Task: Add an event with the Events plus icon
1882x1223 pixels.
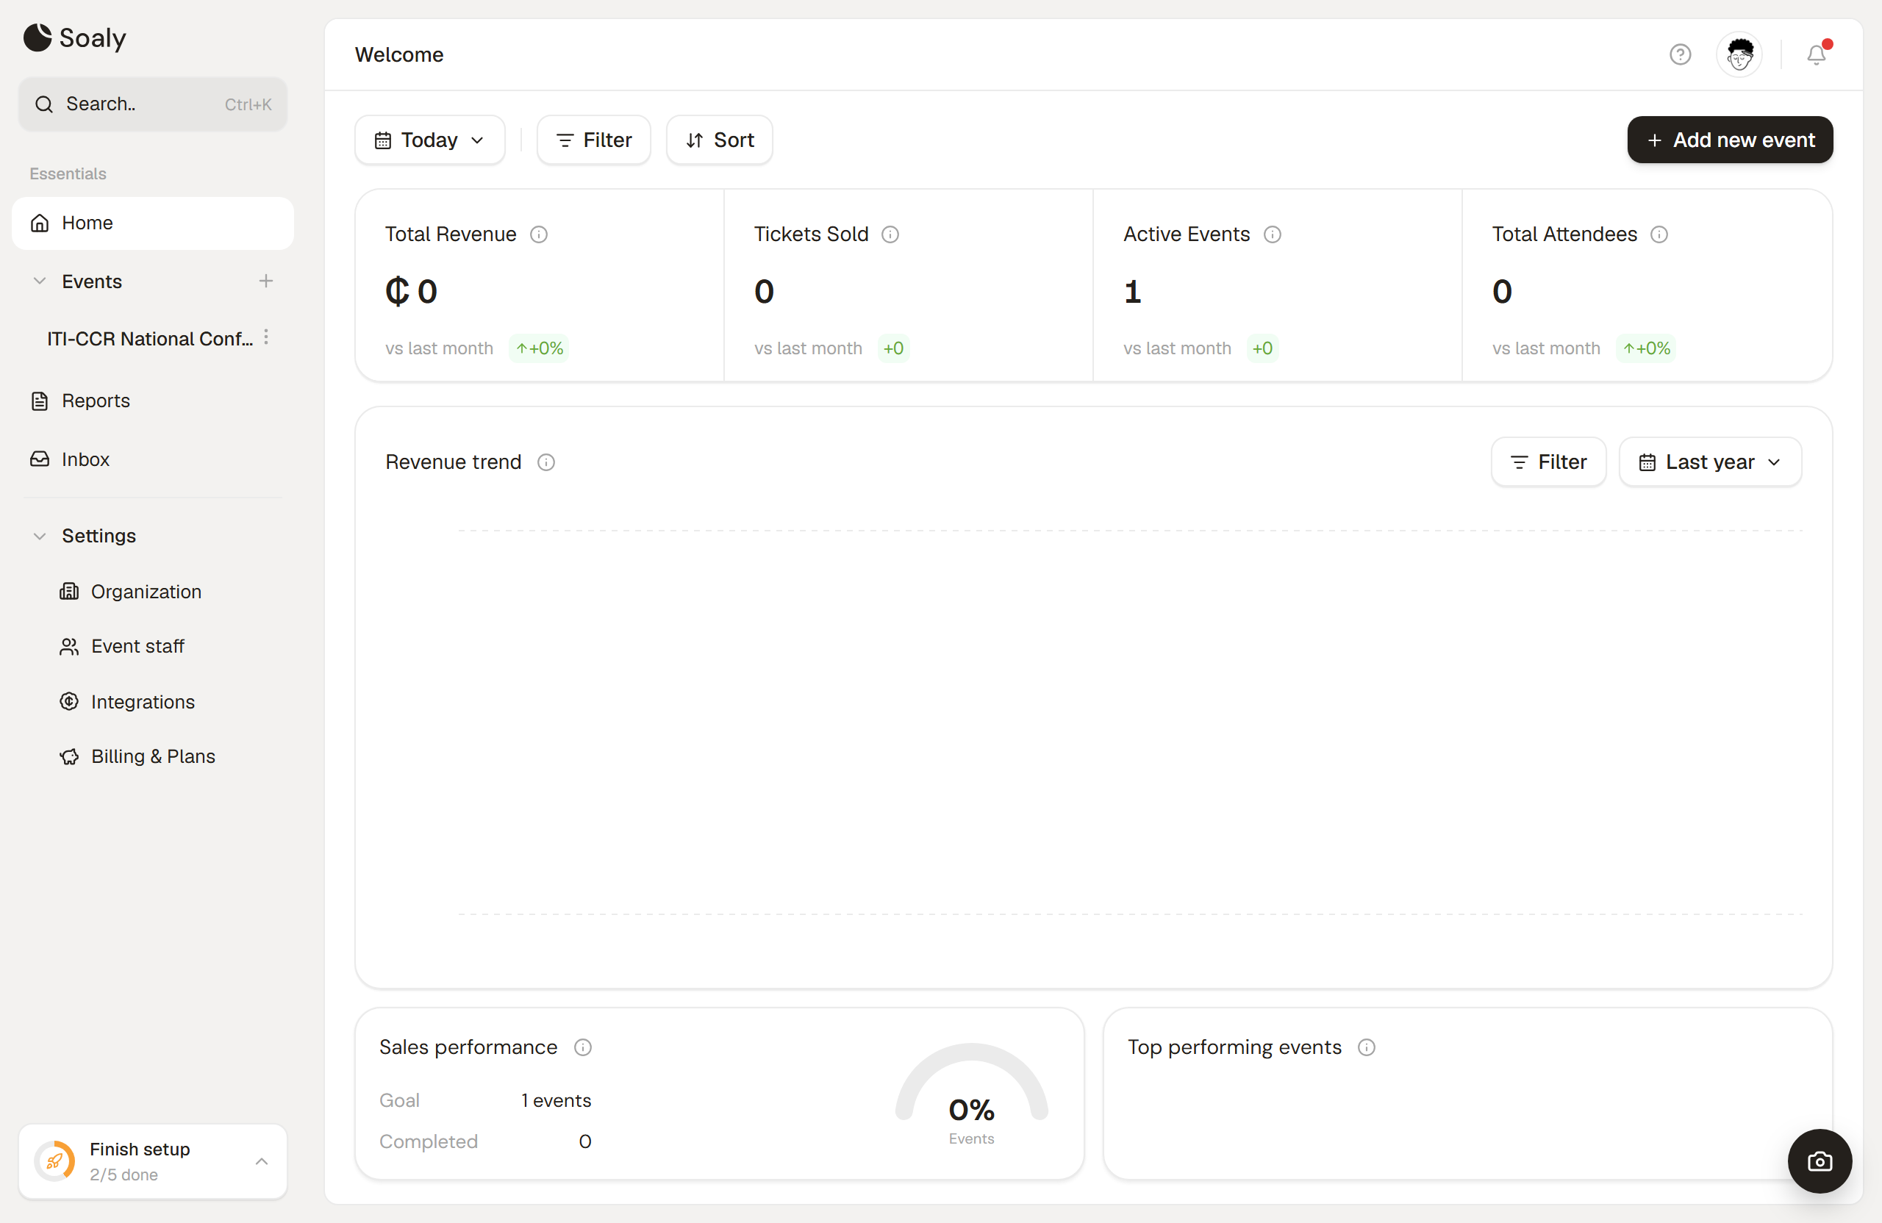Action: [x=265, y=281]
